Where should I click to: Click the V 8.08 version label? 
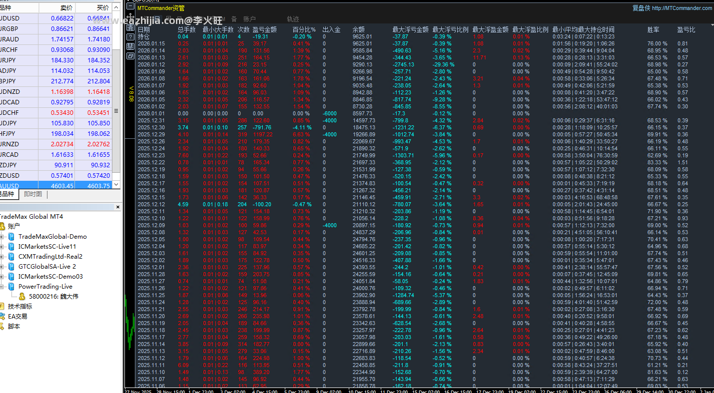tap(131, 93)
